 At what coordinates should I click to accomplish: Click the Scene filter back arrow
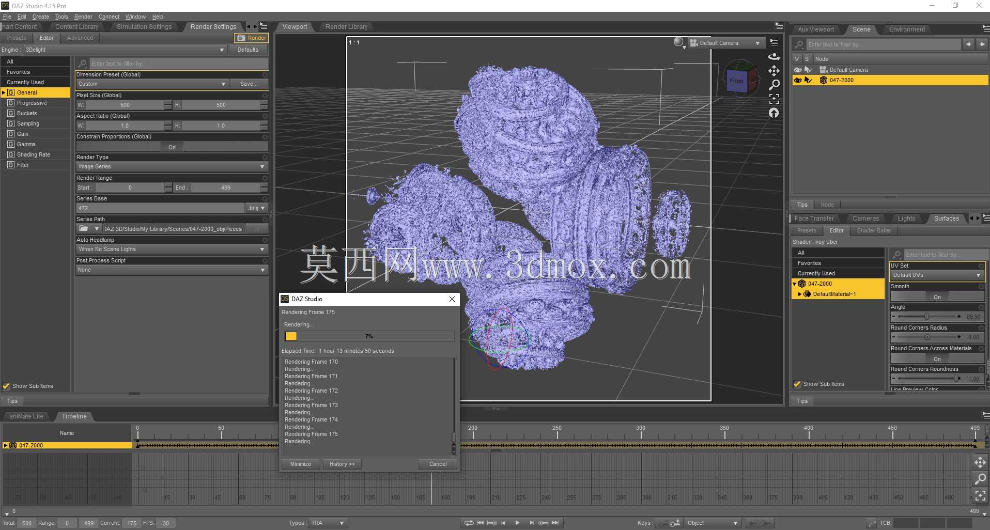click(968, 44)
